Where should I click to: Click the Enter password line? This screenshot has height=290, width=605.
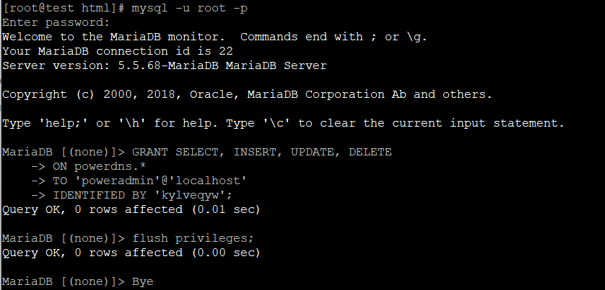56,22
